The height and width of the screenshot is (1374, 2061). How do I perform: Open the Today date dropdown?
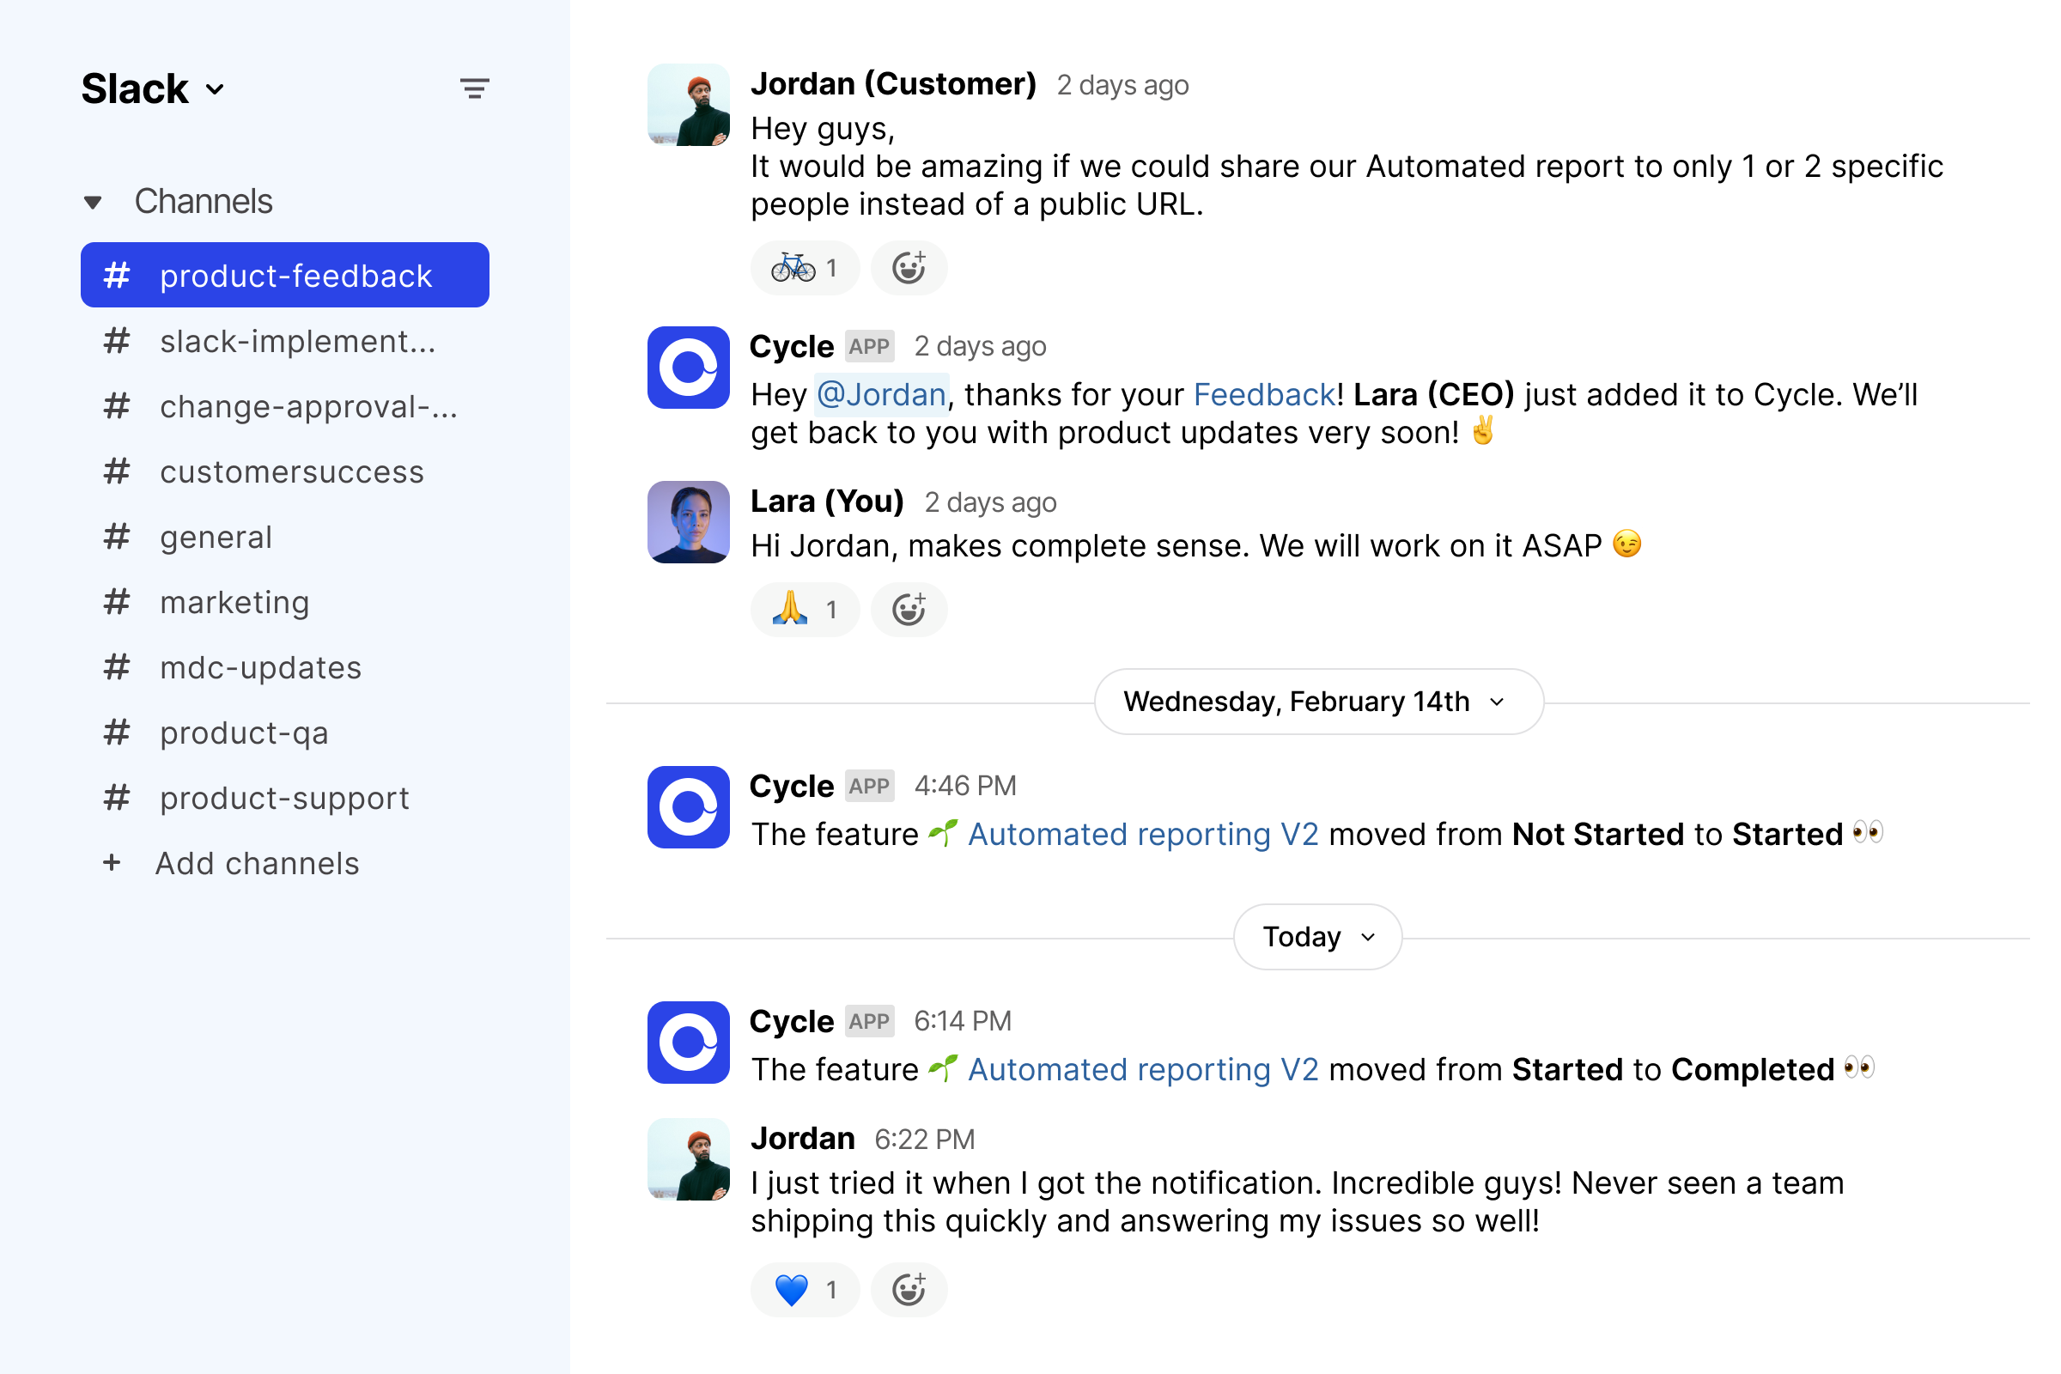coord(1318,937)
